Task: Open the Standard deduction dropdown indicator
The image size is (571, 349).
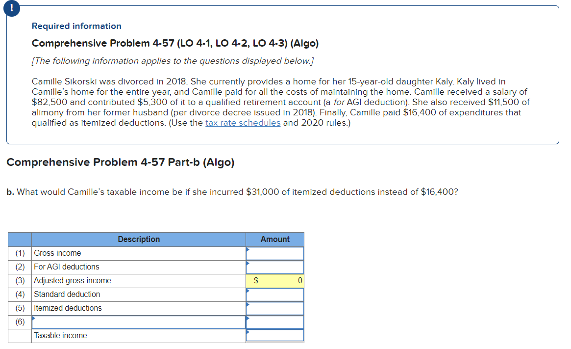Action: tap(248, 291)
